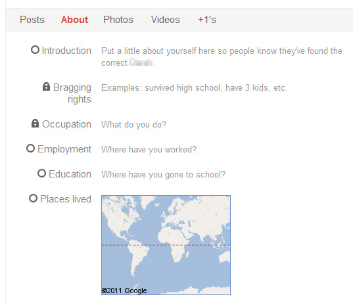Click the Employment section label
The height and width of the screenshot is (303, 353).
pyautogui.click(x=64, y=149)
